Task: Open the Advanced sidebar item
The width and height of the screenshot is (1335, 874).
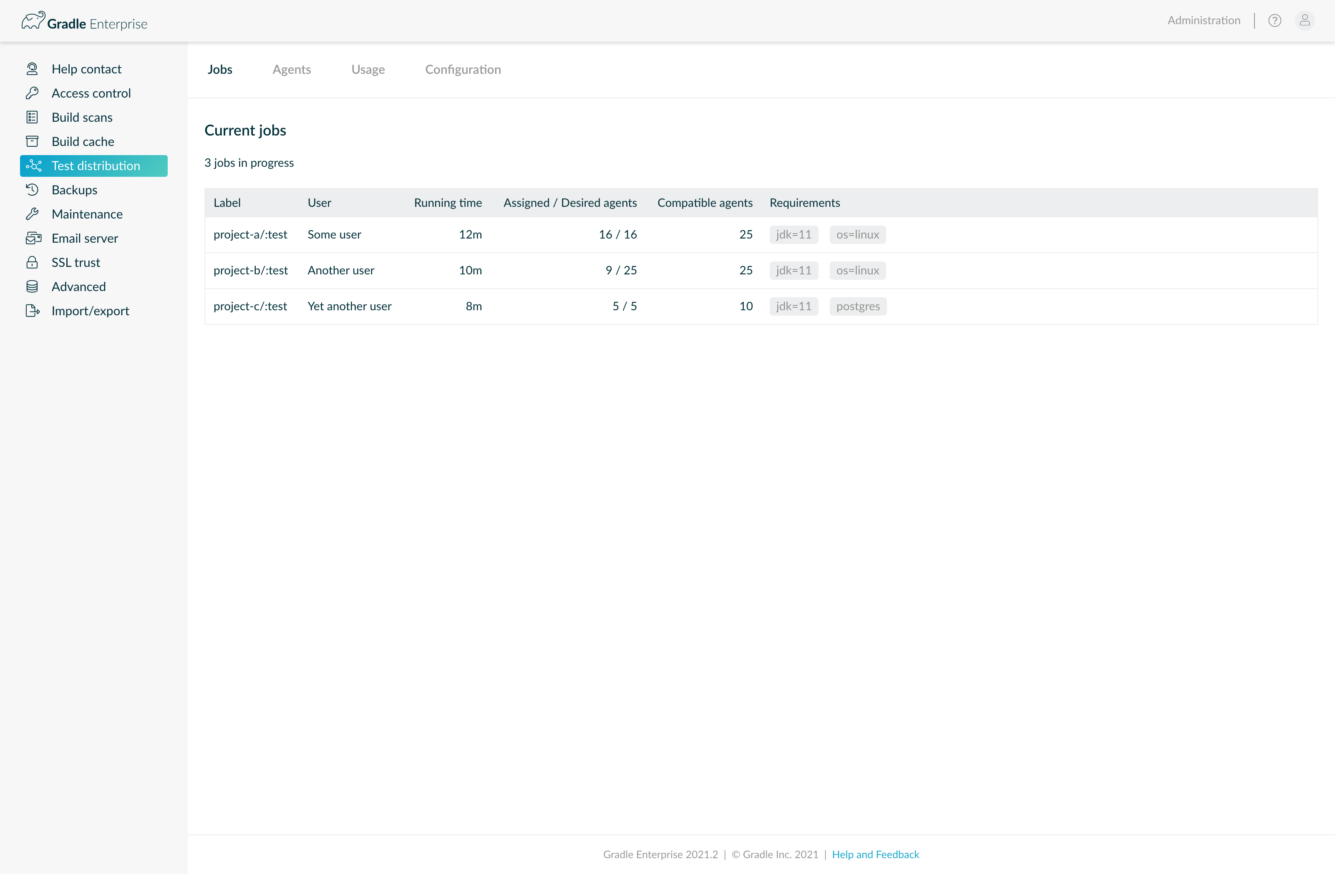Action: pos(78,286)
